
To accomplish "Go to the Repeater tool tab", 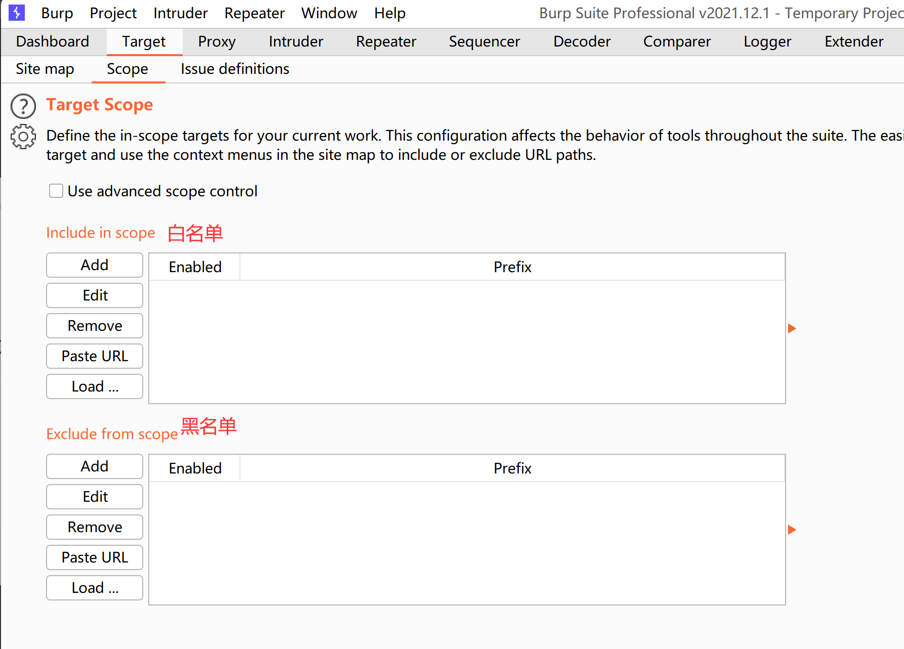I will point(386,41).
